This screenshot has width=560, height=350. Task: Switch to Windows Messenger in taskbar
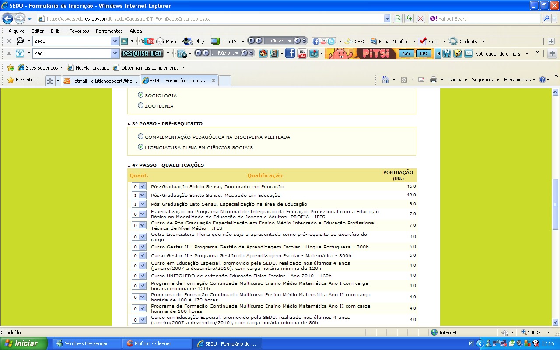pyautogui.click(x=86, y=343)
